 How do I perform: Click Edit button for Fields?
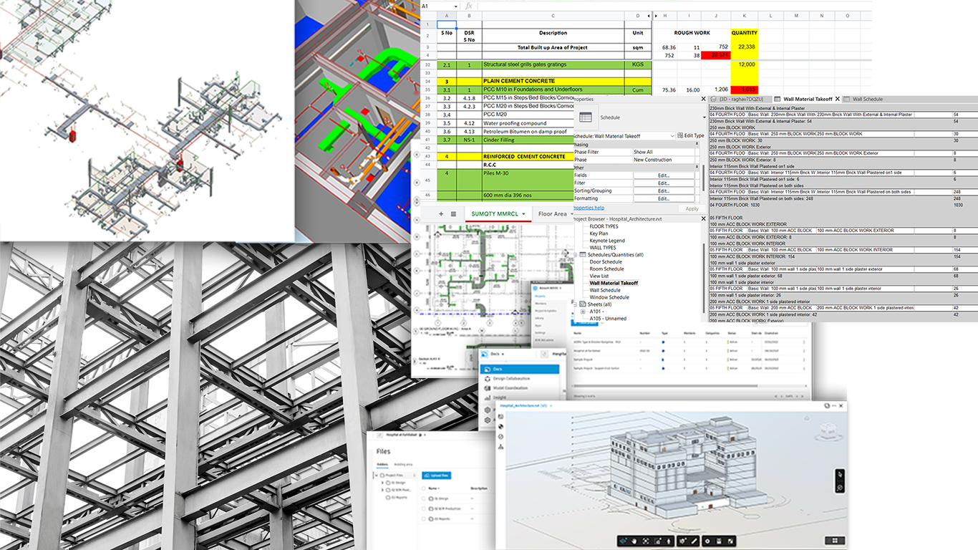[664, 175]
